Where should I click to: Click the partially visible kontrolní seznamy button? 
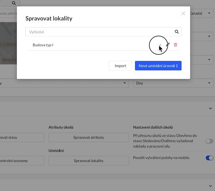pyautogui.click(x=22, y=161)
